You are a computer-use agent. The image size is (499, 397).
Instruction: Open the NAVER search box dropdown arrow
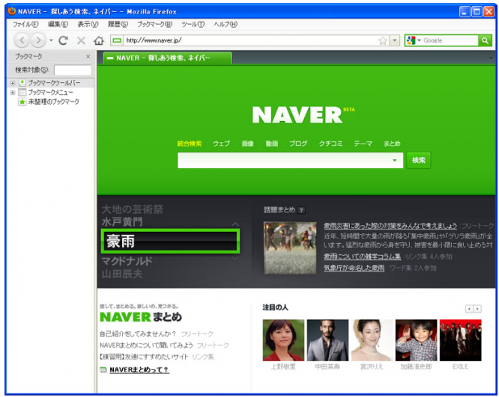pos(395,161)
